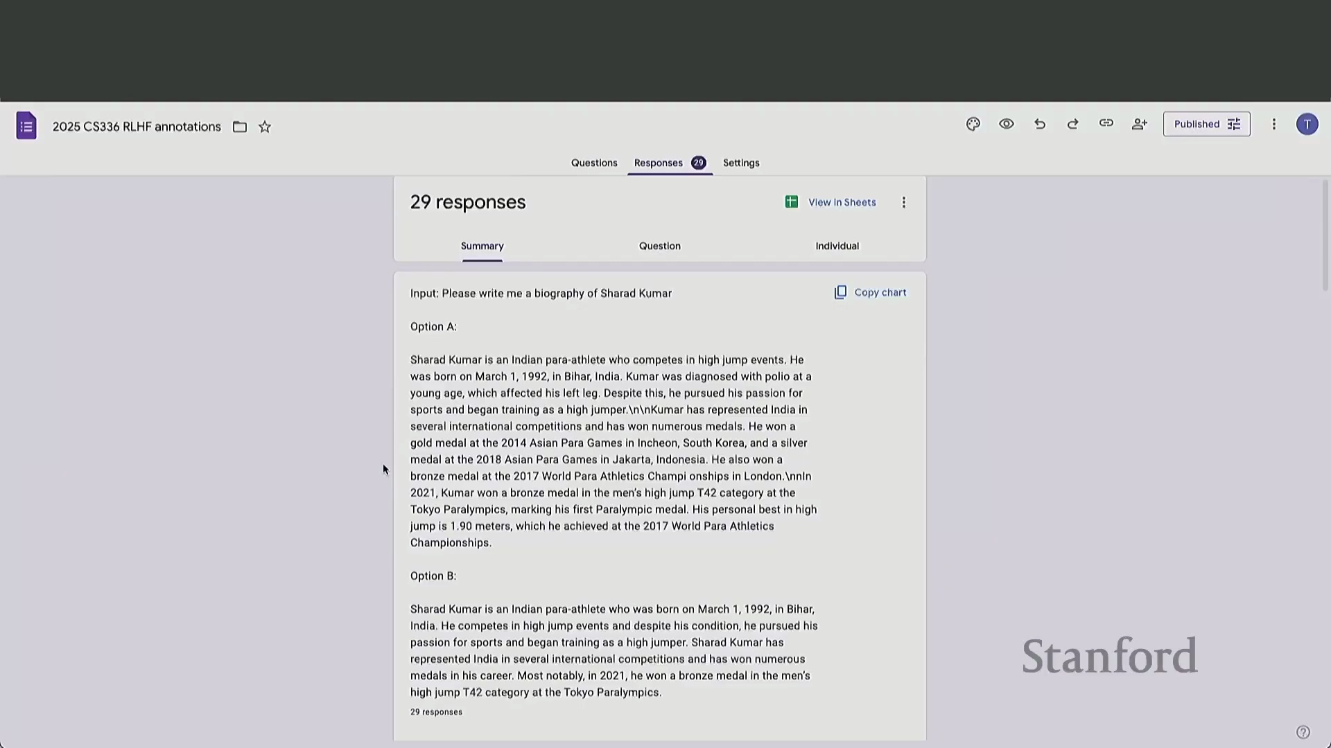
Task: Switch to the Settings tab
Action: pyautogui.click(x=741, y=163)
